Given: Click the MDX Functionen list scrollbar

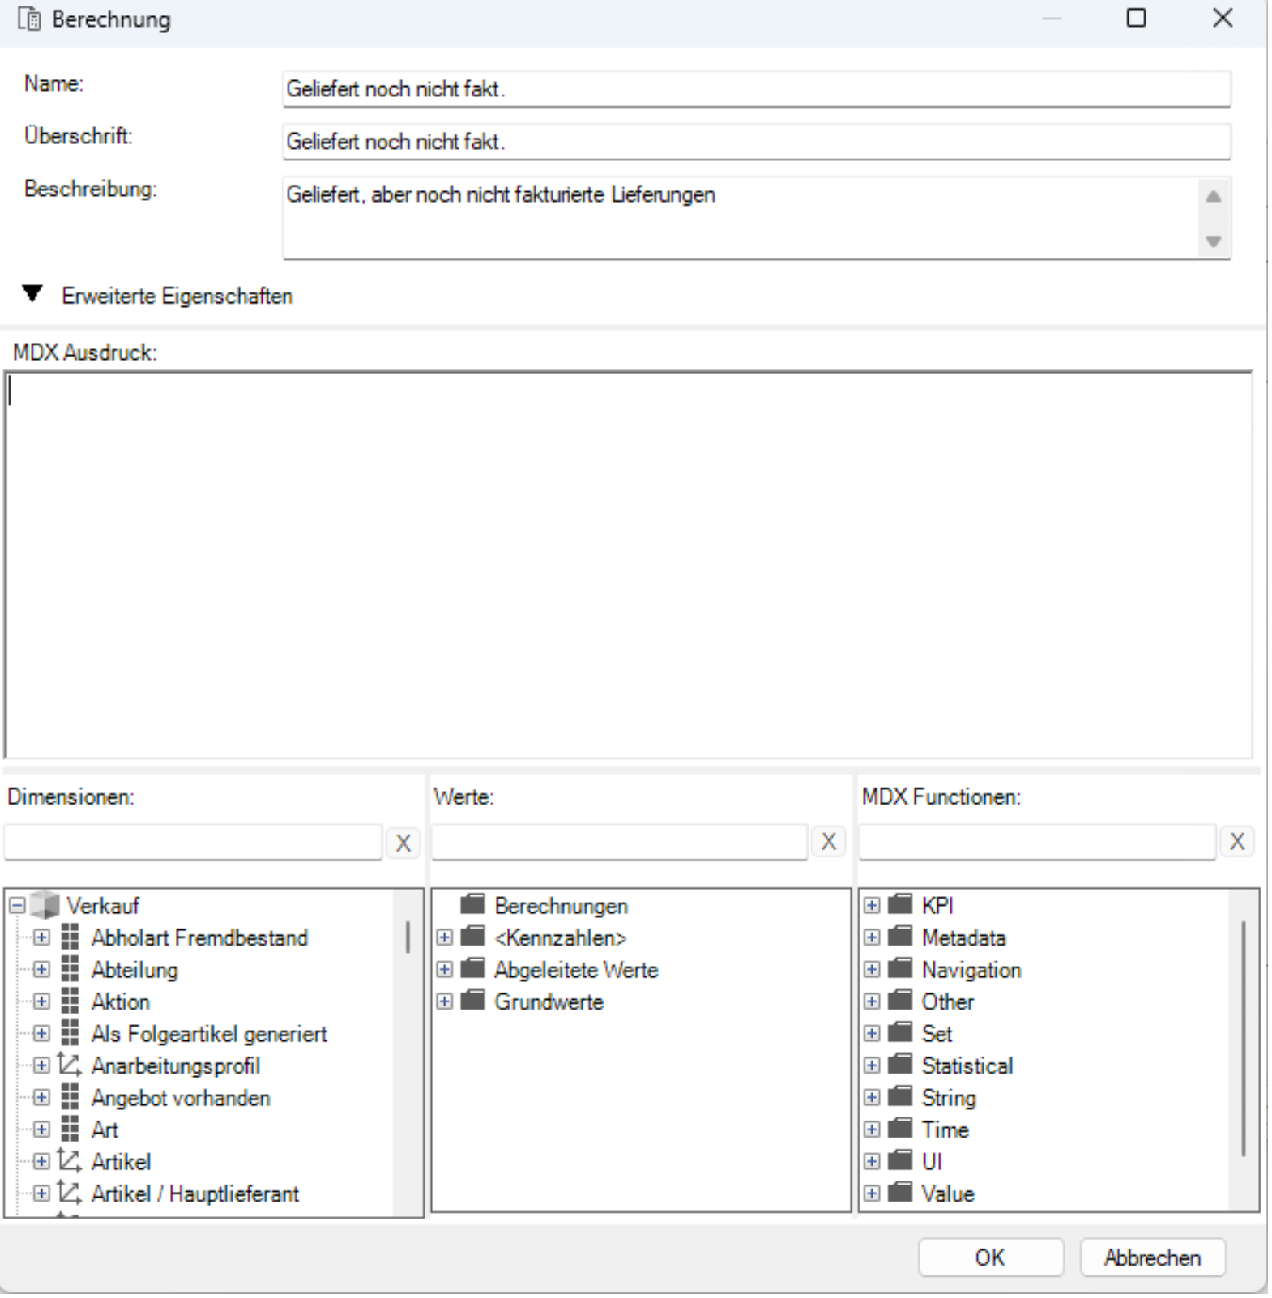Looking at the screenshot, I should [1244, 1038].
